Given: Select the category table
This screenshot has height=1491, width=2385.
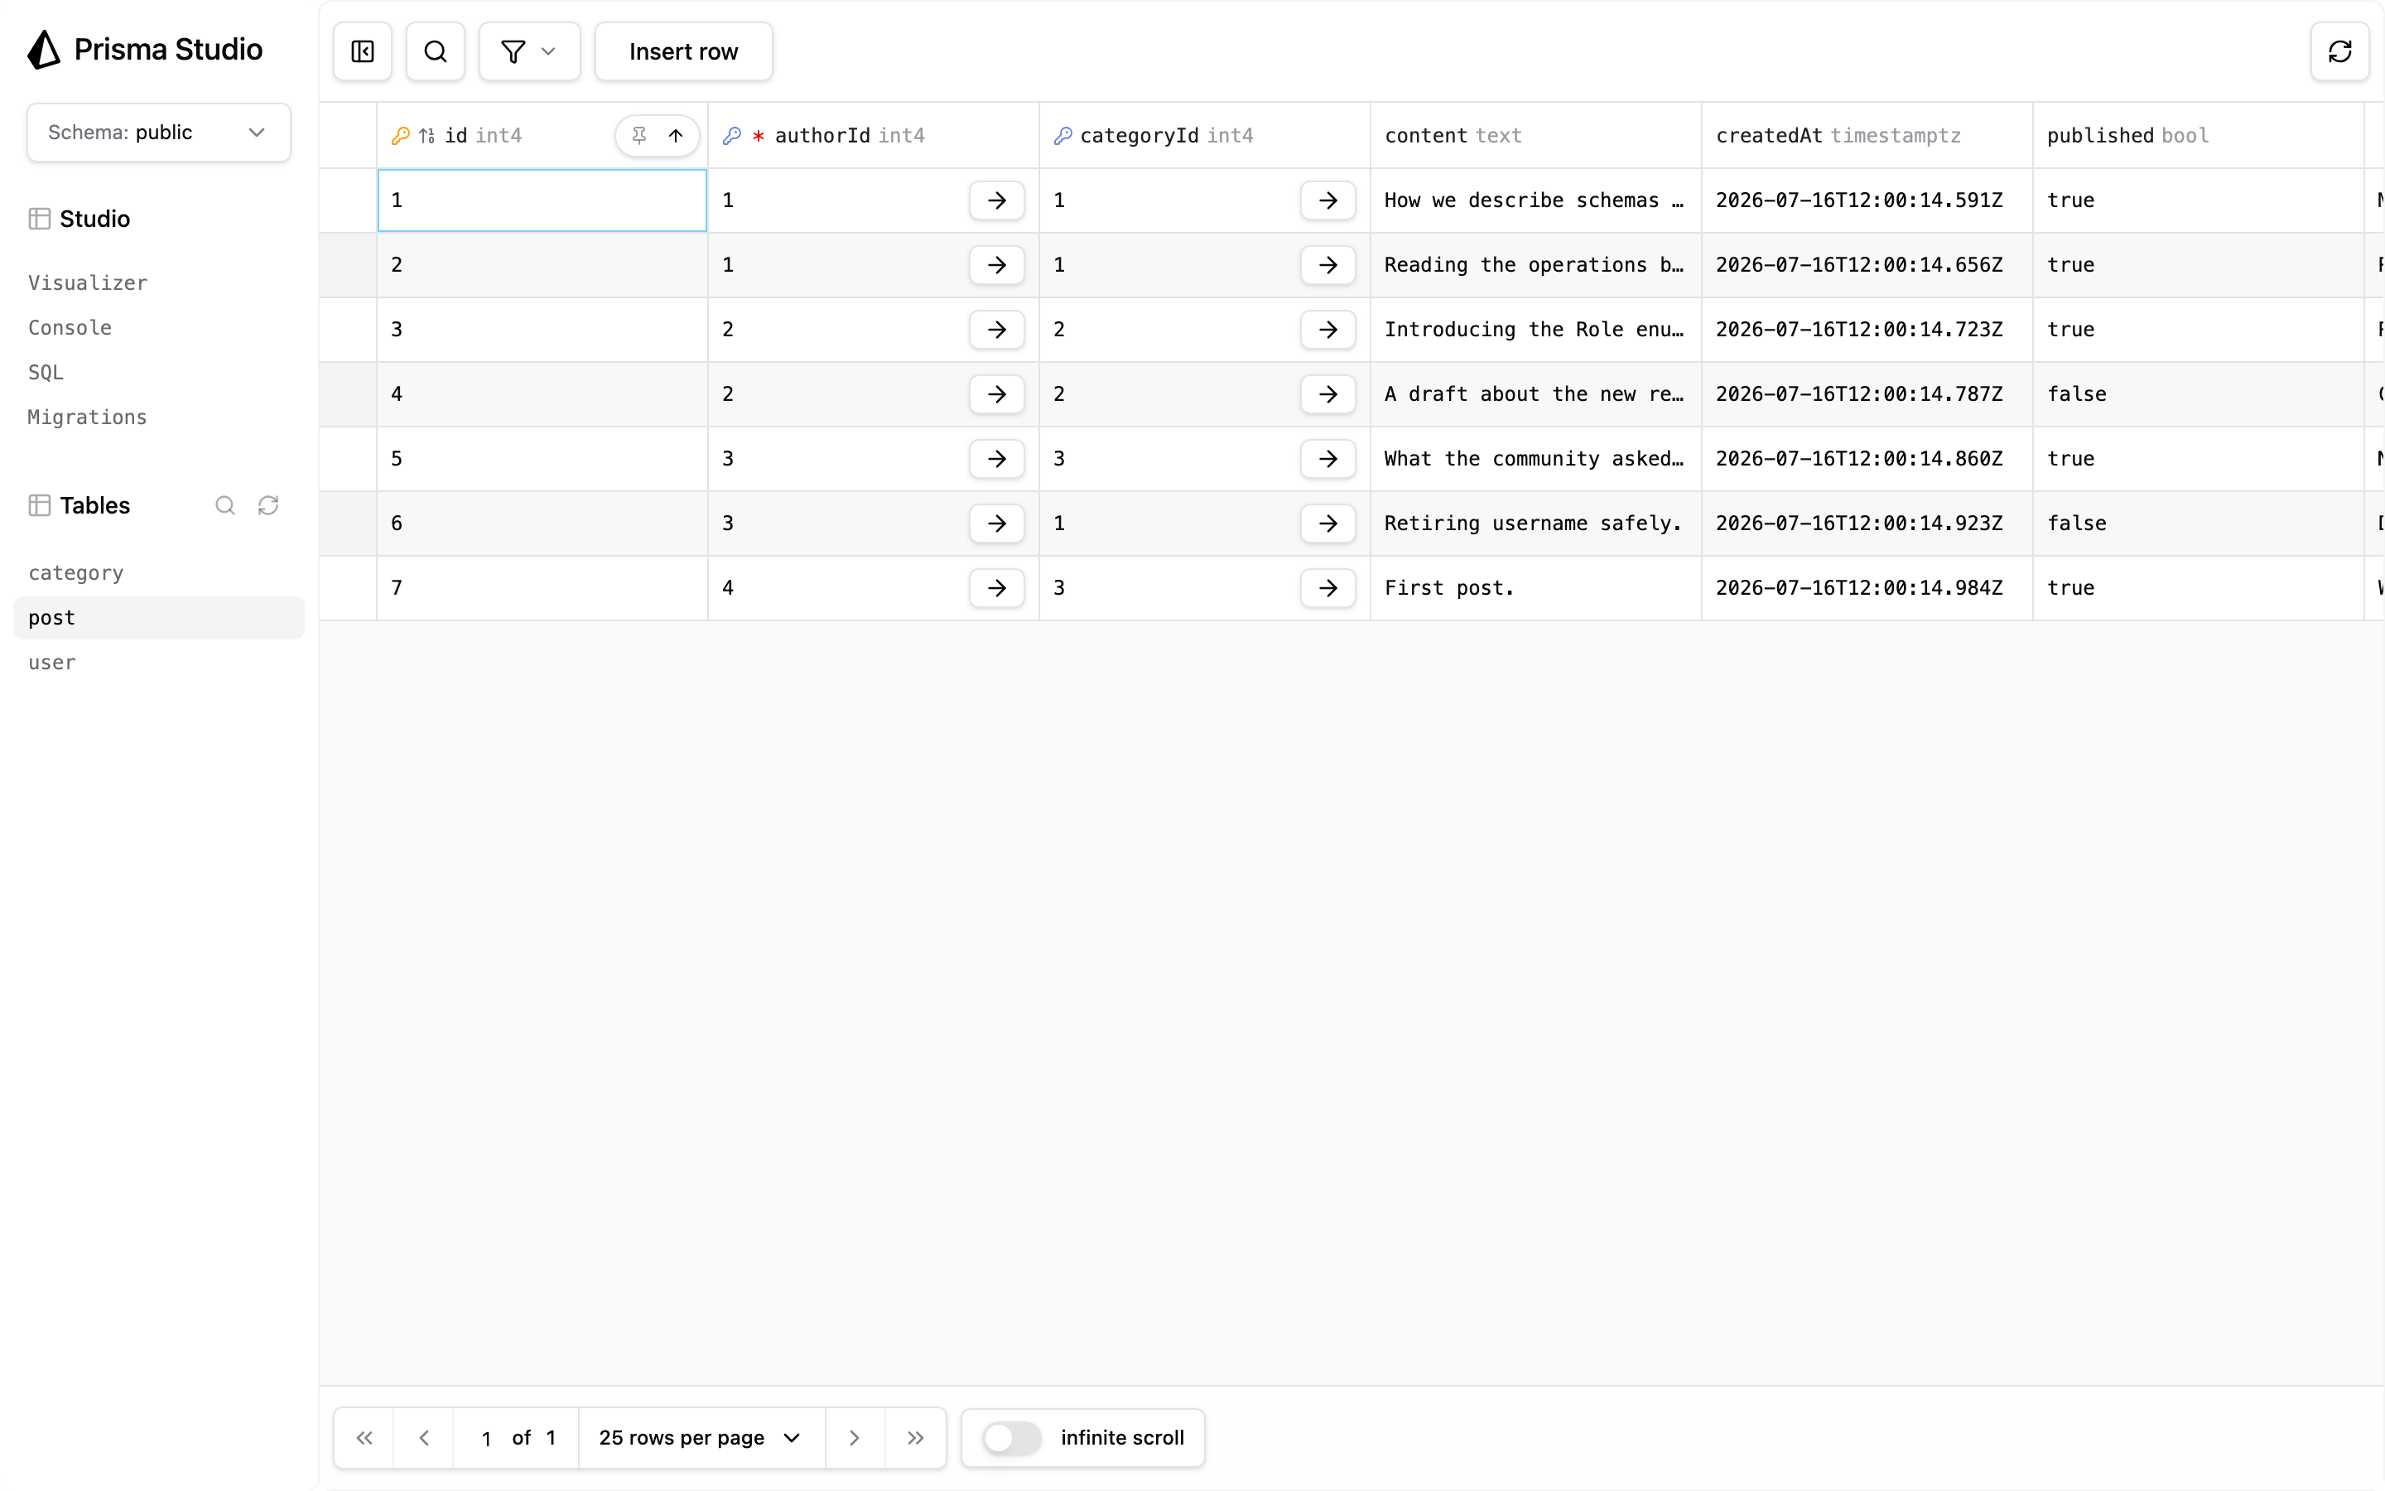Looking at the screenshot, I should tap(159, 573).
